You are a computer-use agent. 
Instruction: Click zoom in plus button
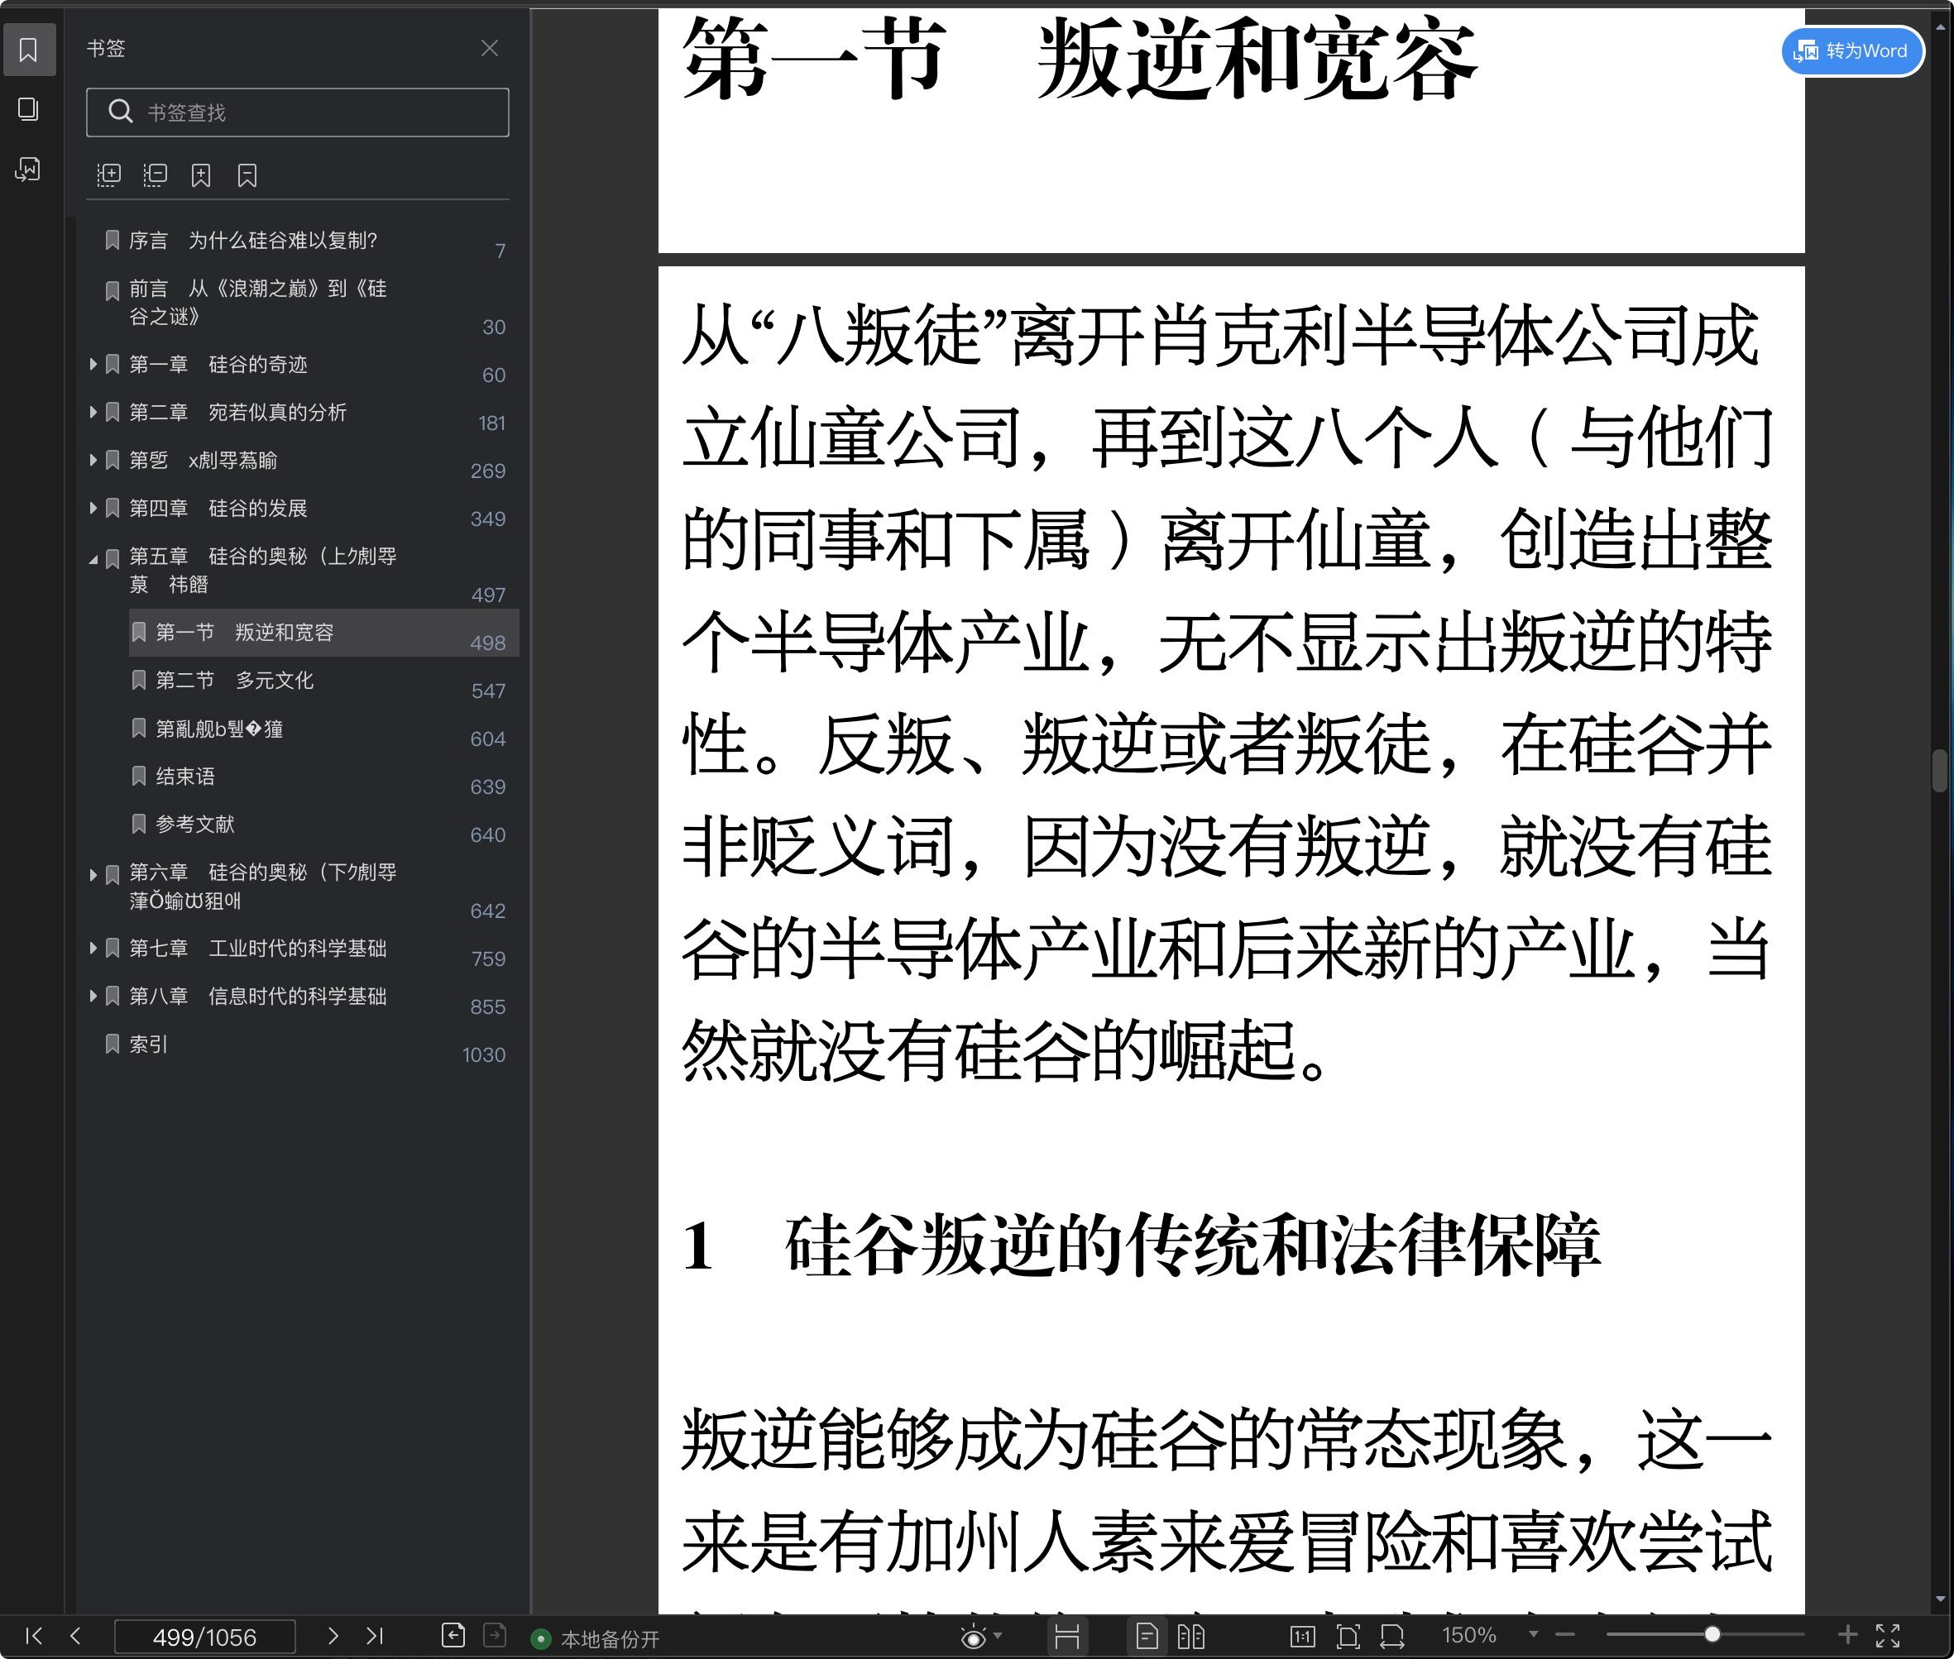(1847, 1636)
